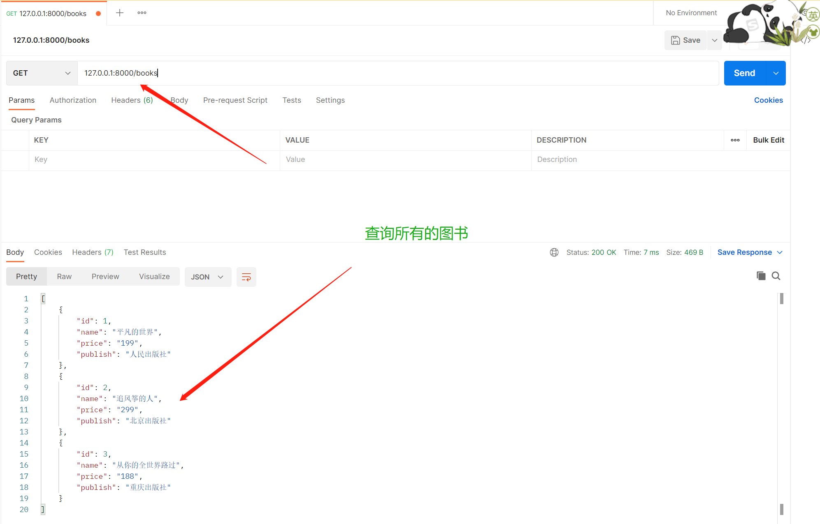Expand the Send button arrow
This screenshot has width=820, height=524.
[776, 73]
